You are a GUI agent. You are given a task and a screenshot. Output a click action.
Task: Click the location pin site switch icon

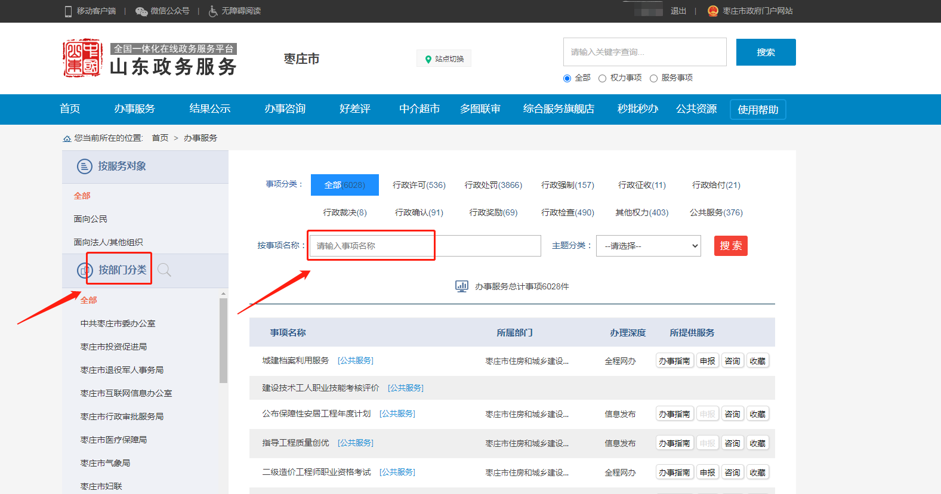tap(428, 59)
